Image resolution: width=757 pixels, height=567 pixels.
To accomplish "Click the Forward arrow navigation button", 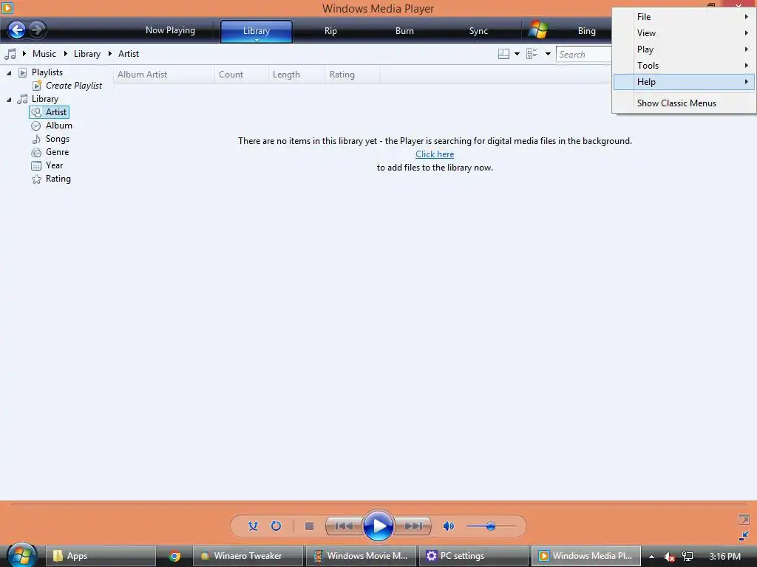I will click(x=38, y=30).
